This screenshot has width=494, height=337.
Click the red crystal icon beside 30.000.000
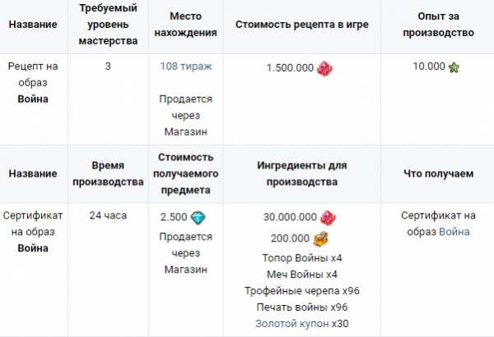tap(328, 218)
